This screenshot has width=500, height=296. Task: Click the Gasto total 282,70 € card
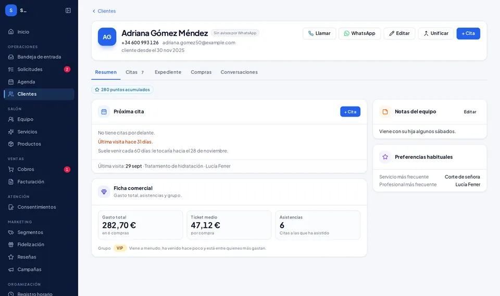(140, 225)
